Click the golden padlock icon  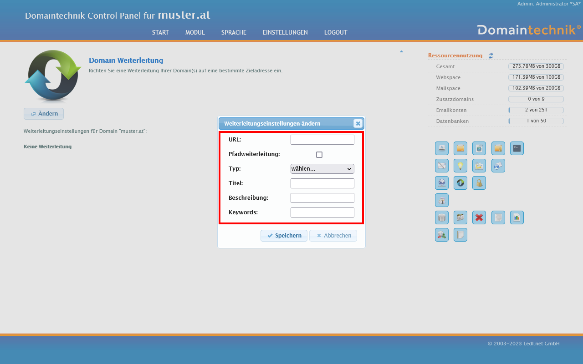tap(479, 183)
